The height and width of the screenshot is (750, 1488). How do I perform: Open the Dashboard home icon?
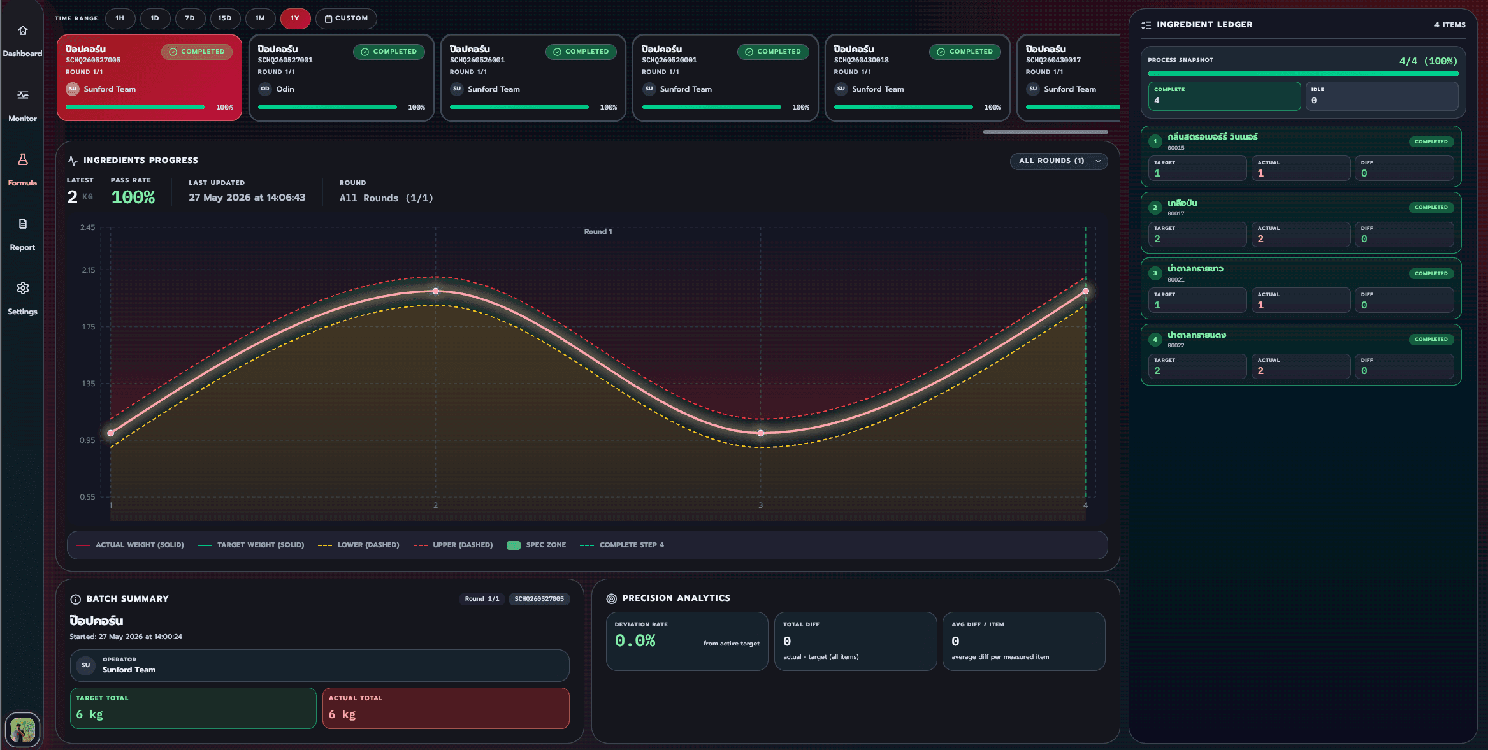(x=22, y=31)
